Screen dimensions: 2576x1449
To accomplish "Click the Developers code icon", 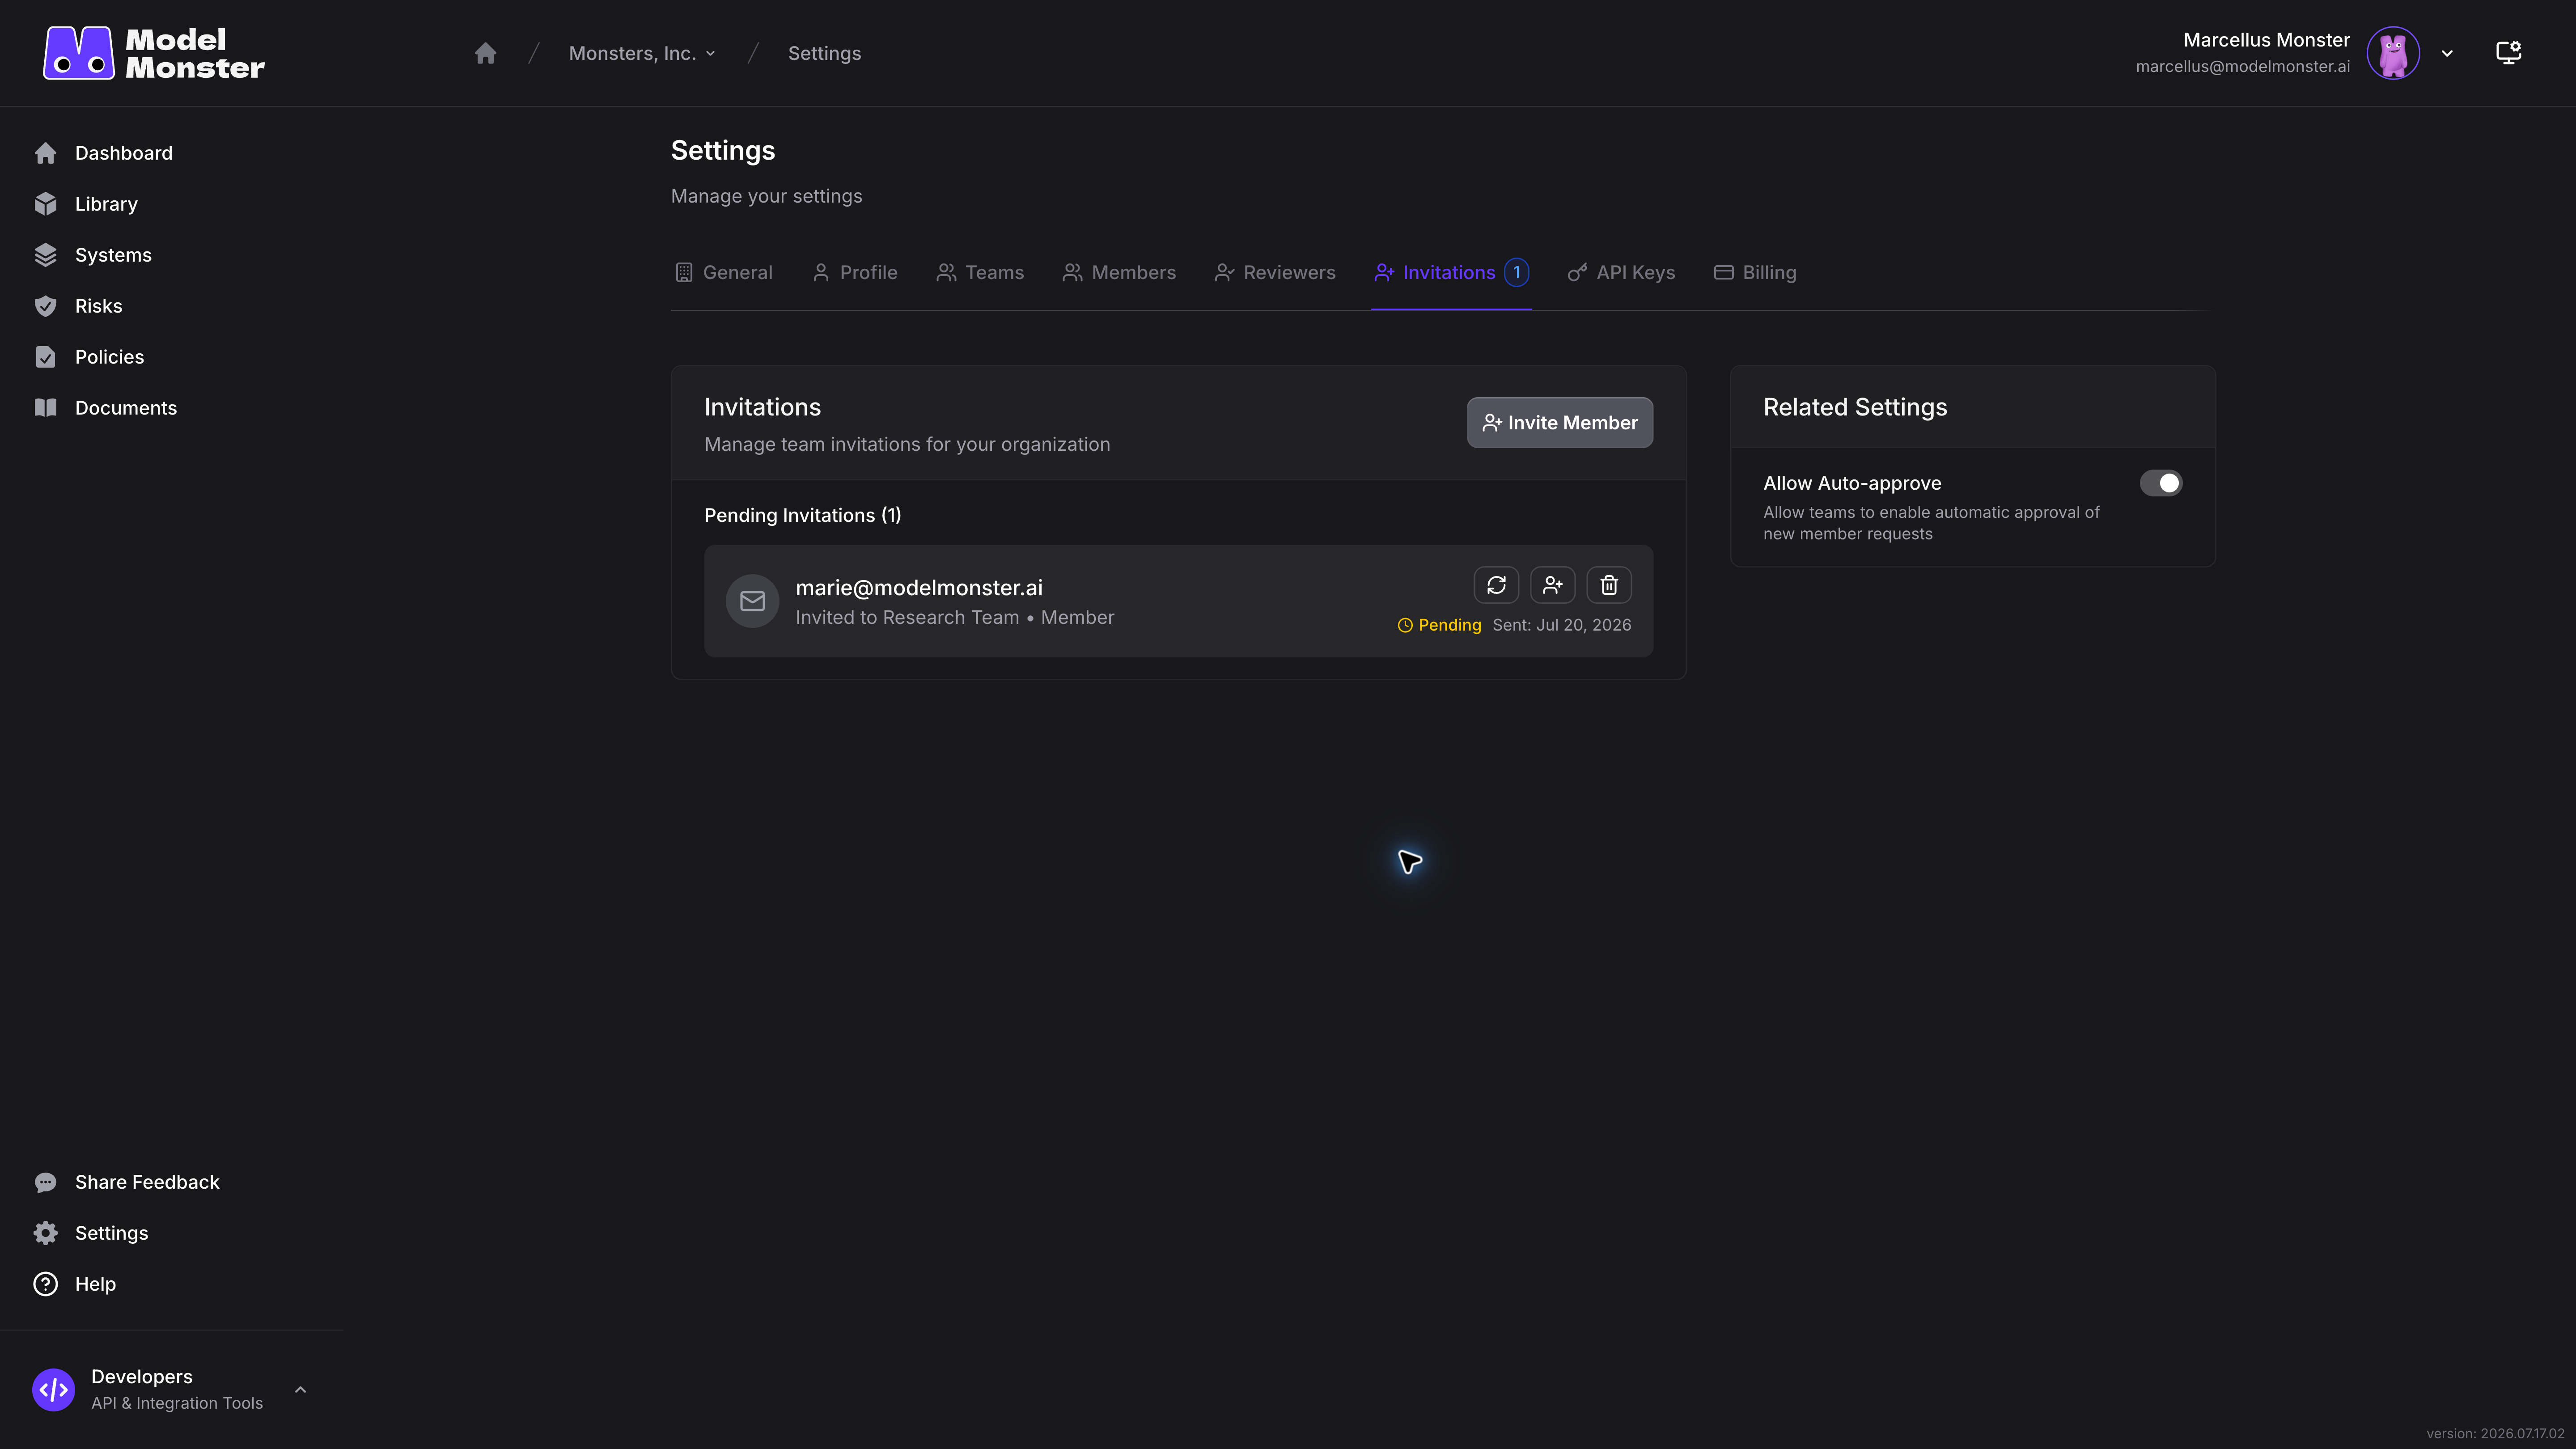I will pos(53,1390).
